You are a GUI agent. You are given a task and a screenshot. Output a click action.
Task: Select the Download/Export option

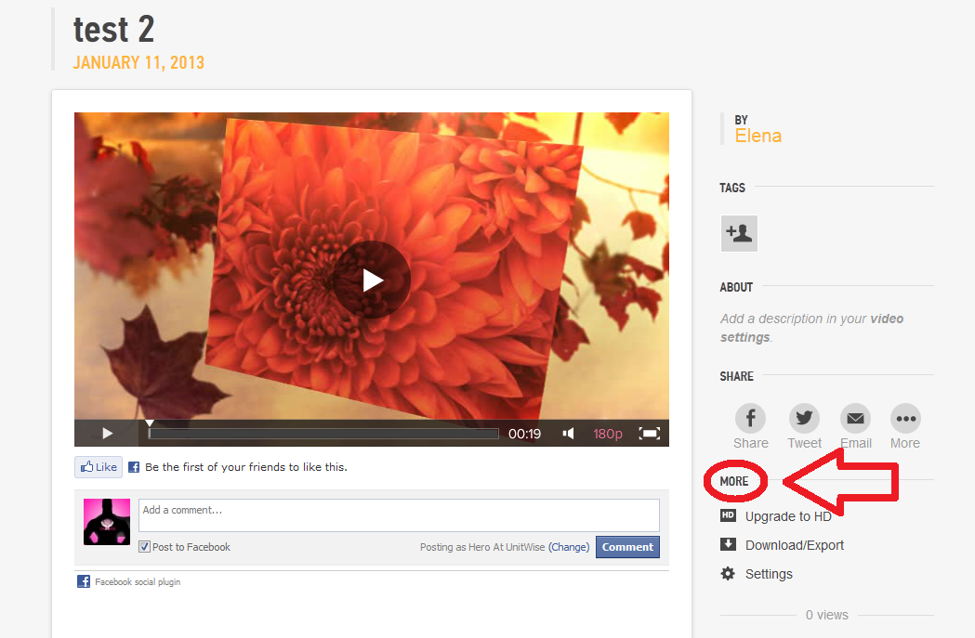tap(793, 545)
